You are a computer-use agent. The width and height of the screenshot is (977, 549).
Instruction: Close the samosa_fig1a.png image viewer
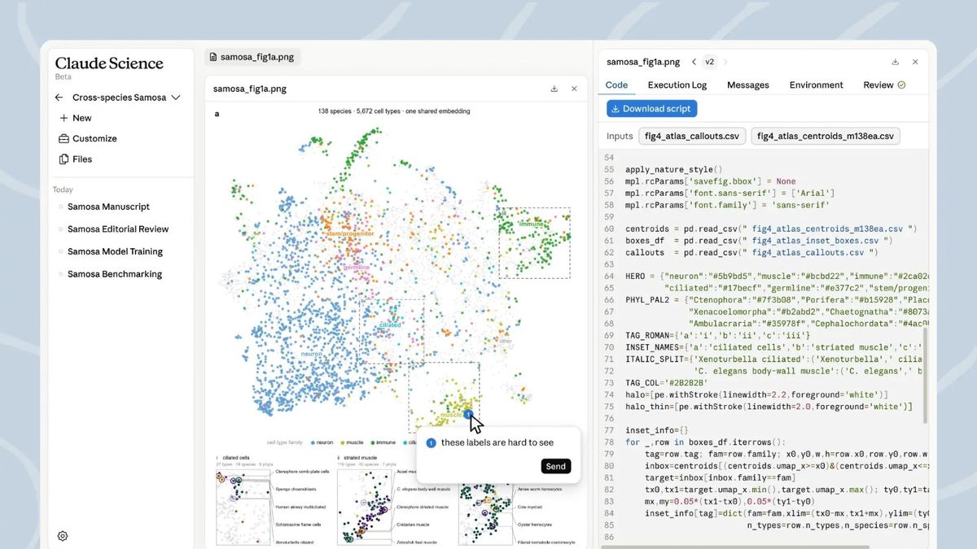[x=574, y=89]
